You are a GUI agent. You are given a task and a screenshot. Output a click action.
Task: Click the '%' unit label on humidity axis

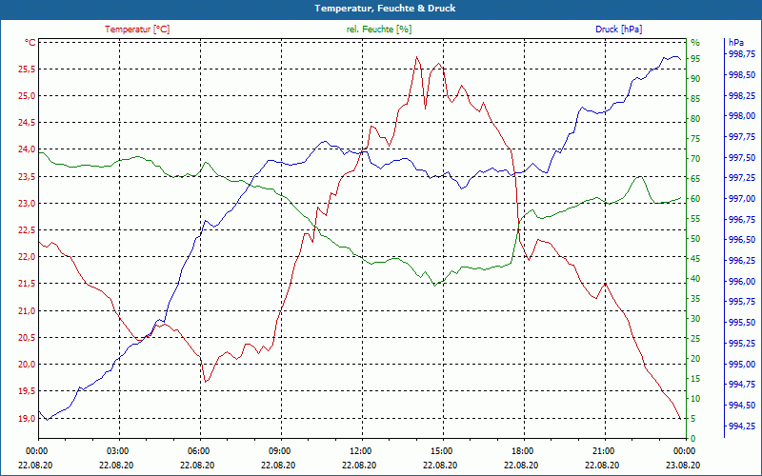[x=695, y=42]
